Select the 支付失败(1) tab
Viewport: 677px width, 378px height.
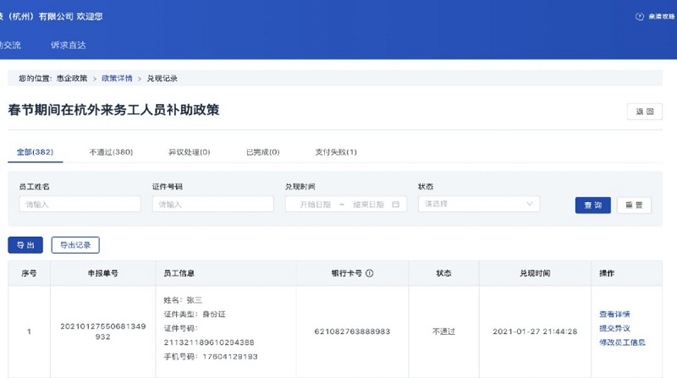coord(336,152)
